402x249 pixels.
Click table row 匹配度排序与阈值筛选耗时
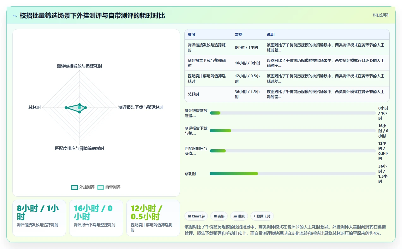click(x=287, y=79)
